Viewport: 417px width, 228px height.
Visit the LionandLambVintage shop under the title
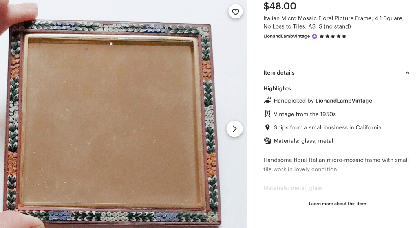pos(287,37)
